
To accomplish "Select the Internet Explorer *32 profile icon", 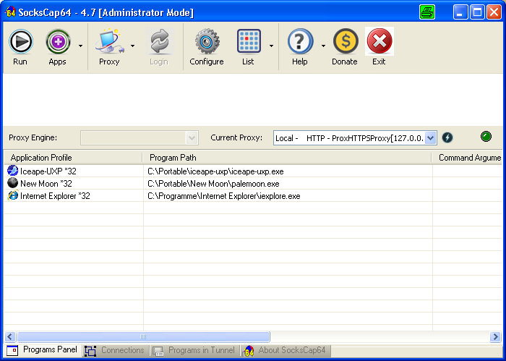I will click(12, 195).
